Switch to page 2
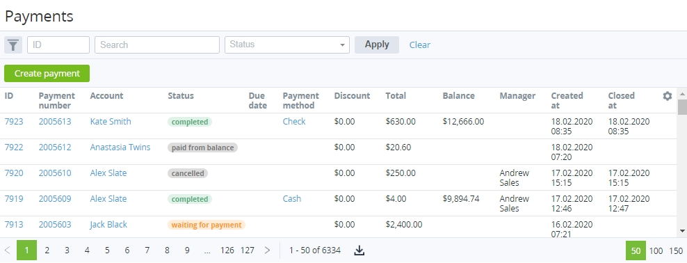 coord(47,250)
